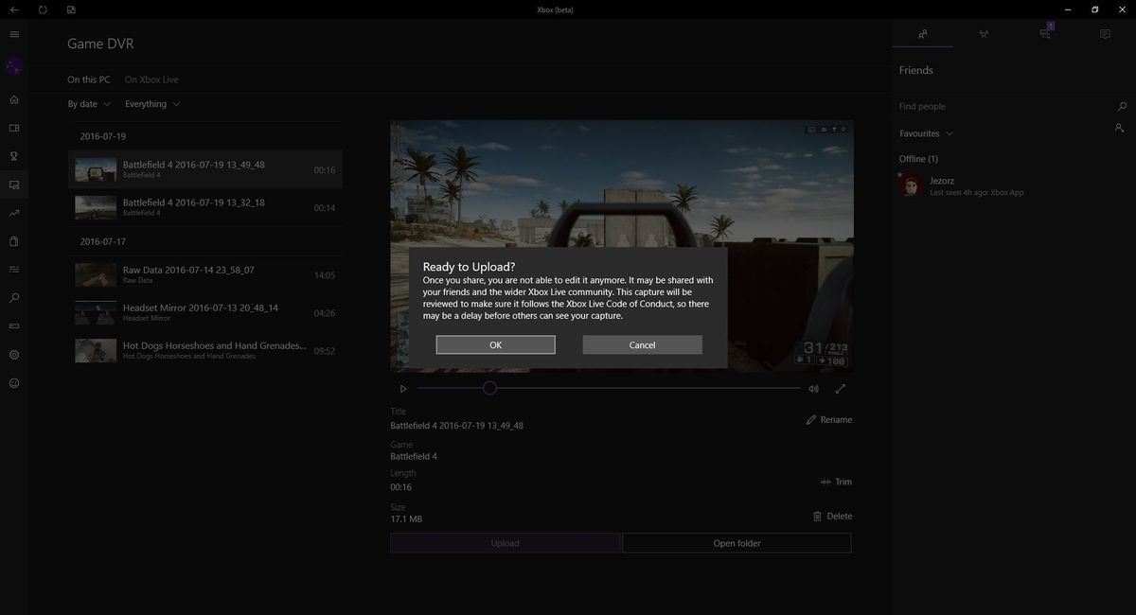View Trending via the arrow icon

point(13,213)
